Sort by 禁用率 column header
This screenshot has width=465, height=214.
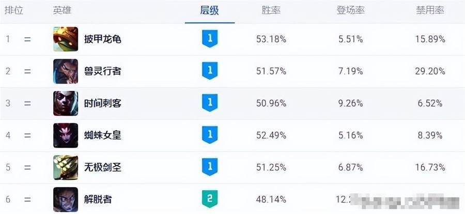click(430, 11)
